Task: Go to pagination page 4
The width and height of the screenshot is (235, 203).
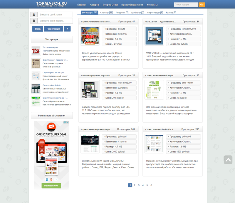Action: click(x=143, y=185)
